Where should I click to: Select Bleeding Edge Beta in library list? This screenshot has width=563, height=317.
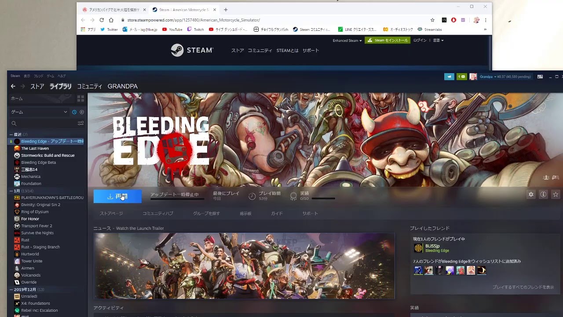point(38,162)
